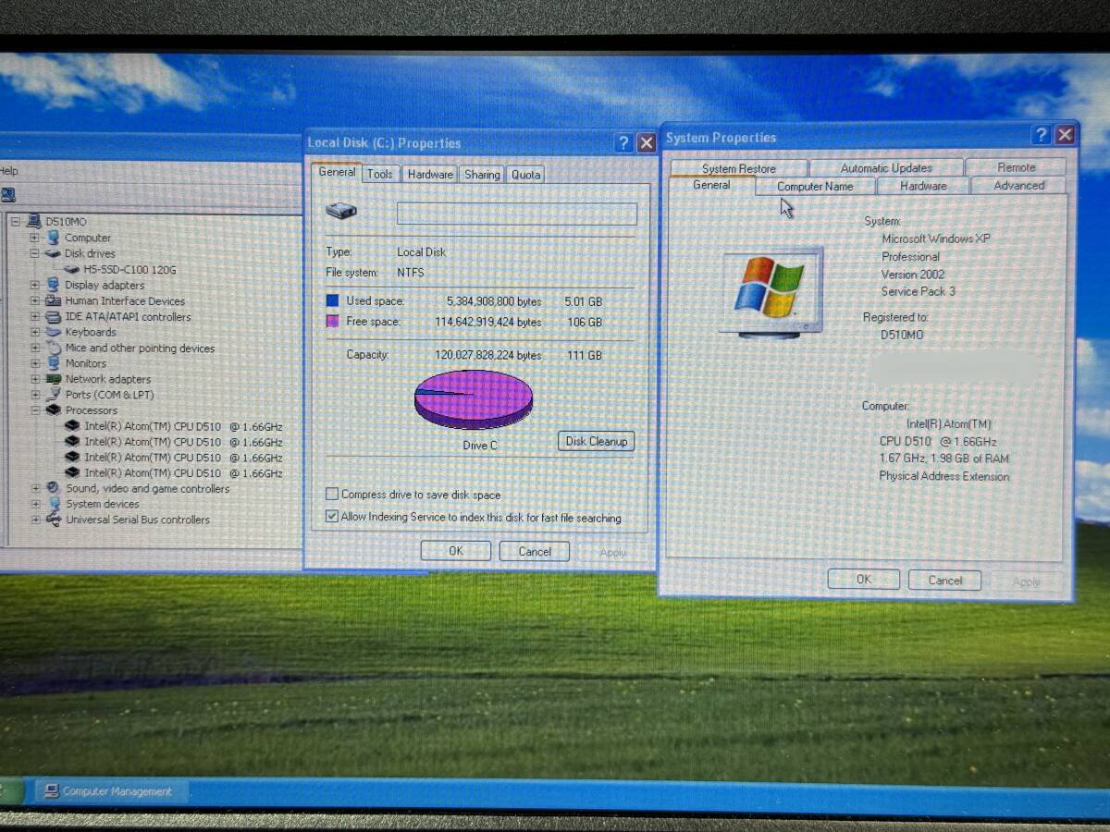Click the Network adapters icon
Screen dimensions: 1110x832
pyautogui.click(x=54, y=379)
